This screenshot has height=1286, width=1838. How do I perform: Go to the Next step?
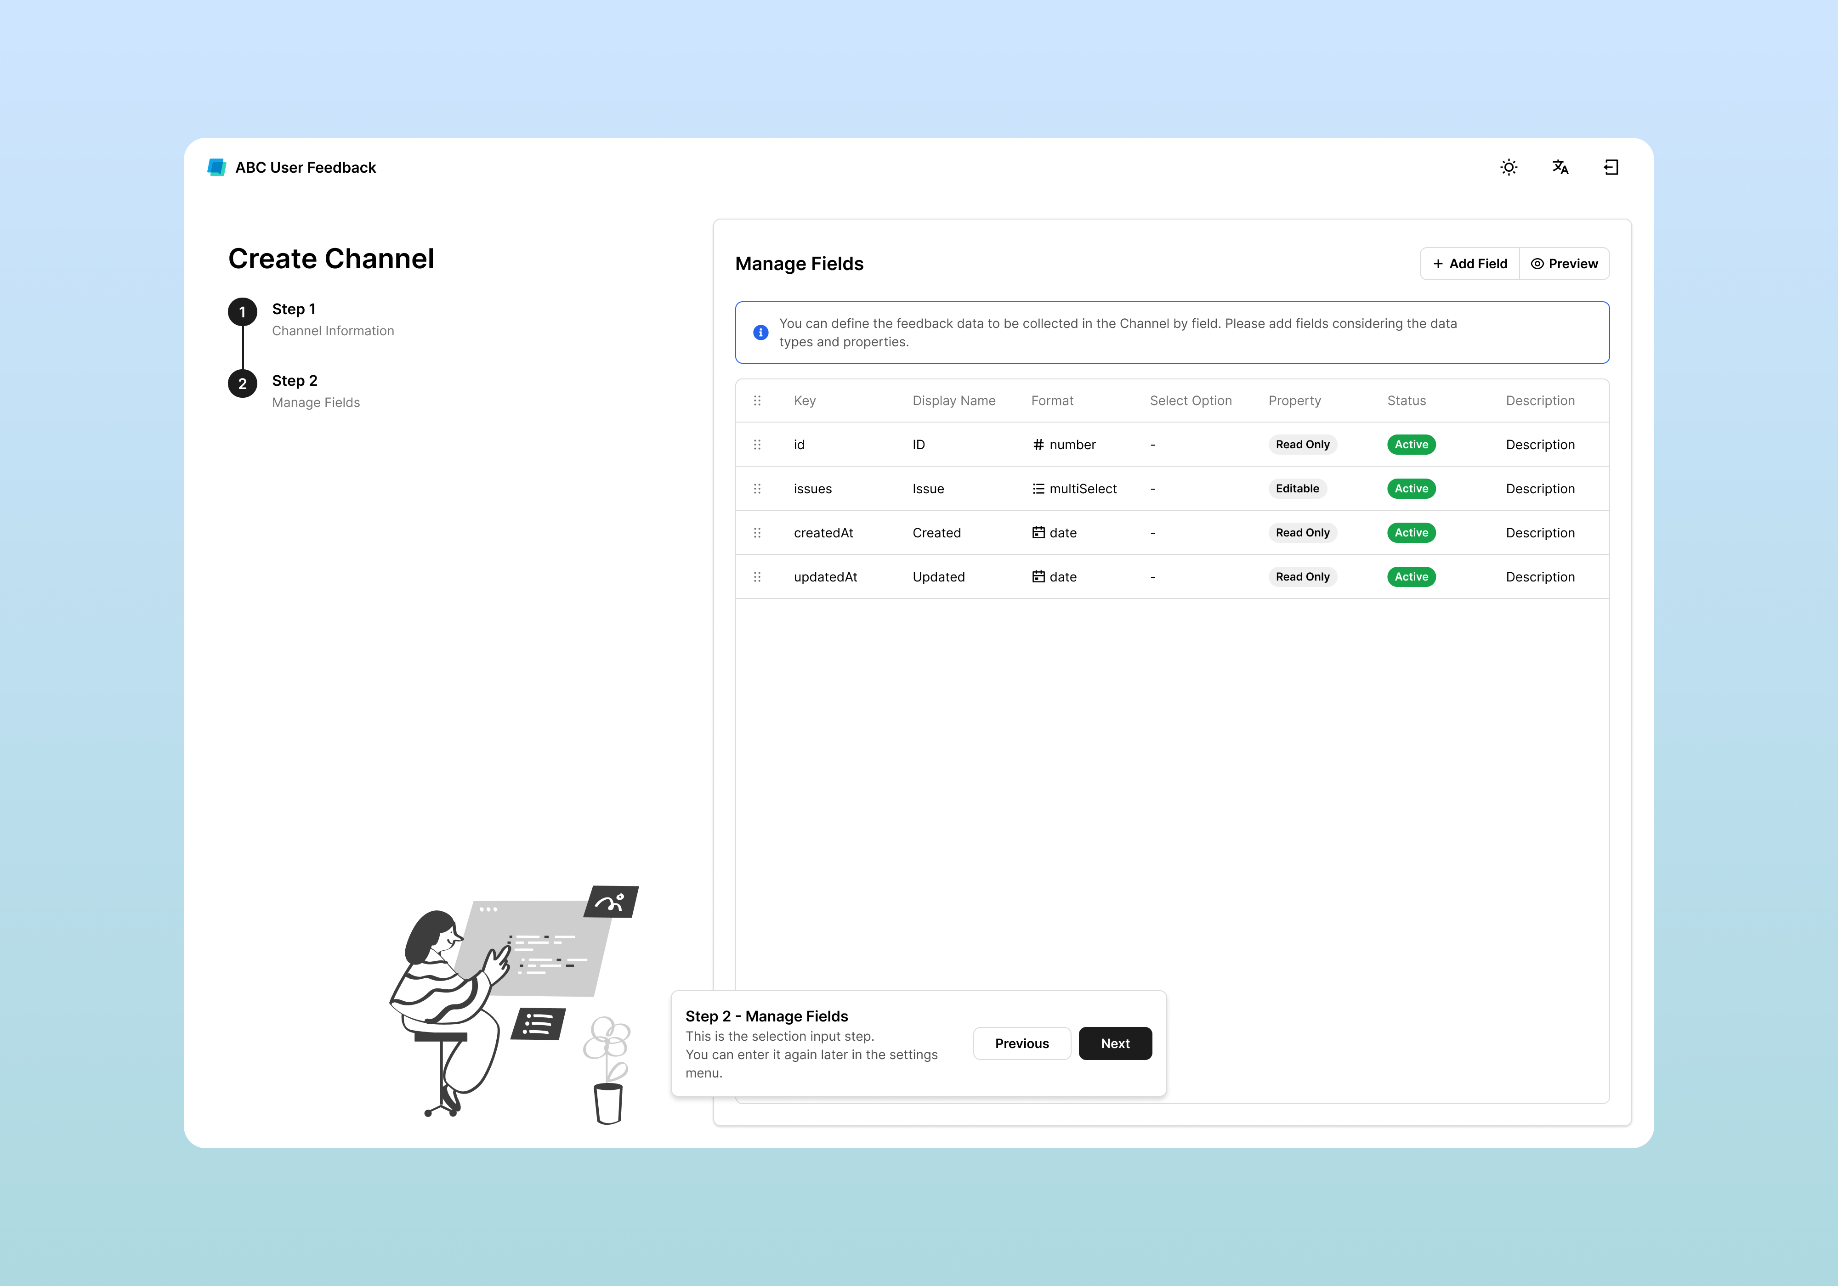tap(1114, 1043)
